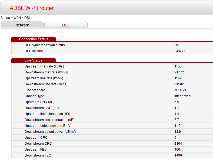Select the Upstream max rate row
213x163 pixels.
44,66
